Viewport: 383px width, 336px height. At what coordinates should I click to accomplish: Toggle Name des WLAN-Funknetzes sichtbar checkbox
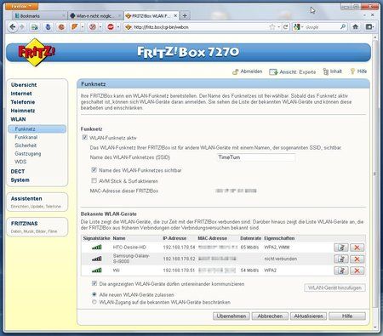point(94,170)
